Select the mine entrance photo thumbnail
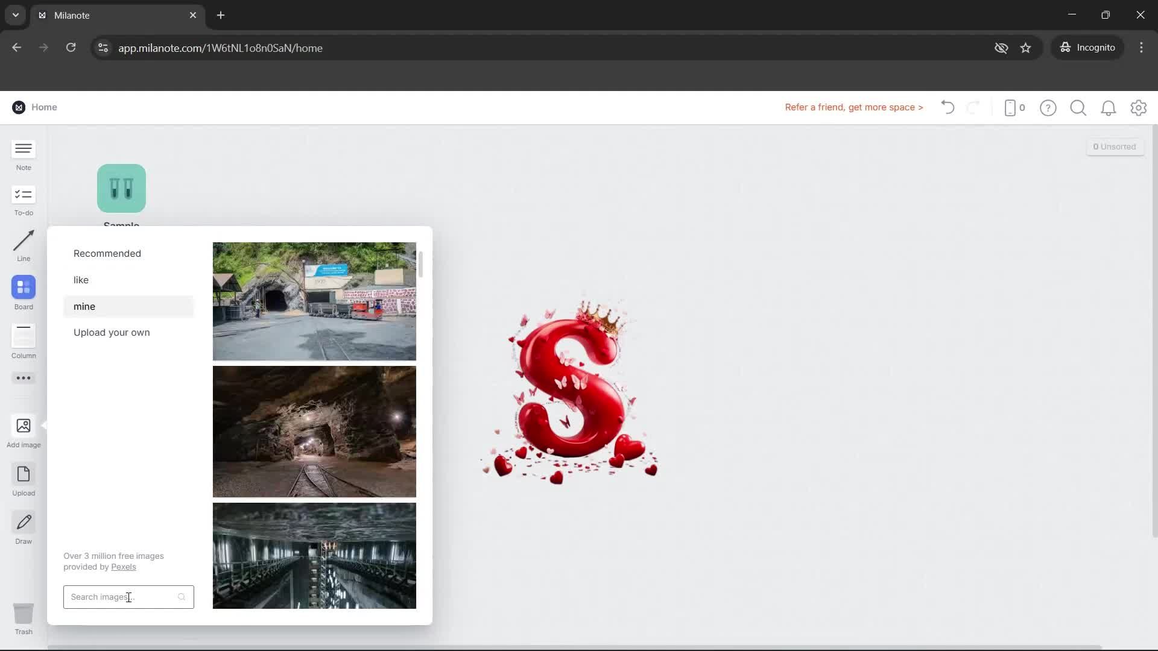This screenshot has width=1158, height=651. coord(314,301)
